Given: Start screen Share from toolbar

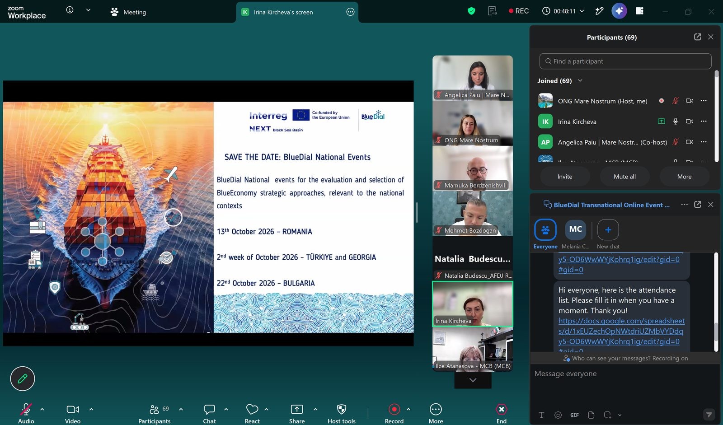Looking at the screenshot, I should click(x=297, y=413).
